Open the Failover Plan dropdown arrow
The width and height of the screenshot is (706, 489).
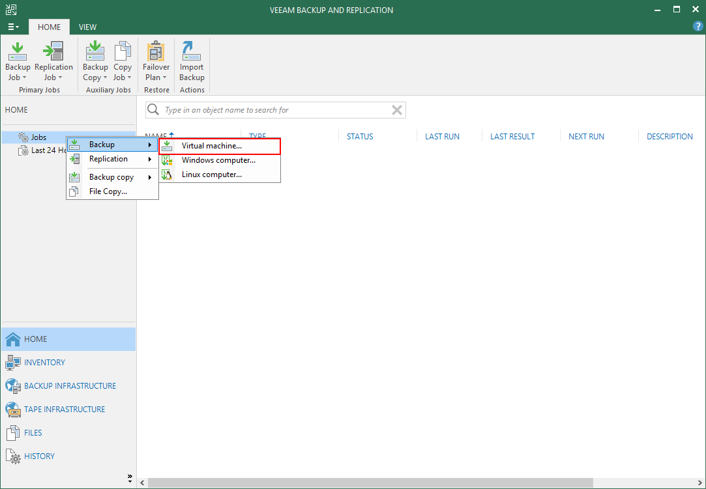pos(164,78)
